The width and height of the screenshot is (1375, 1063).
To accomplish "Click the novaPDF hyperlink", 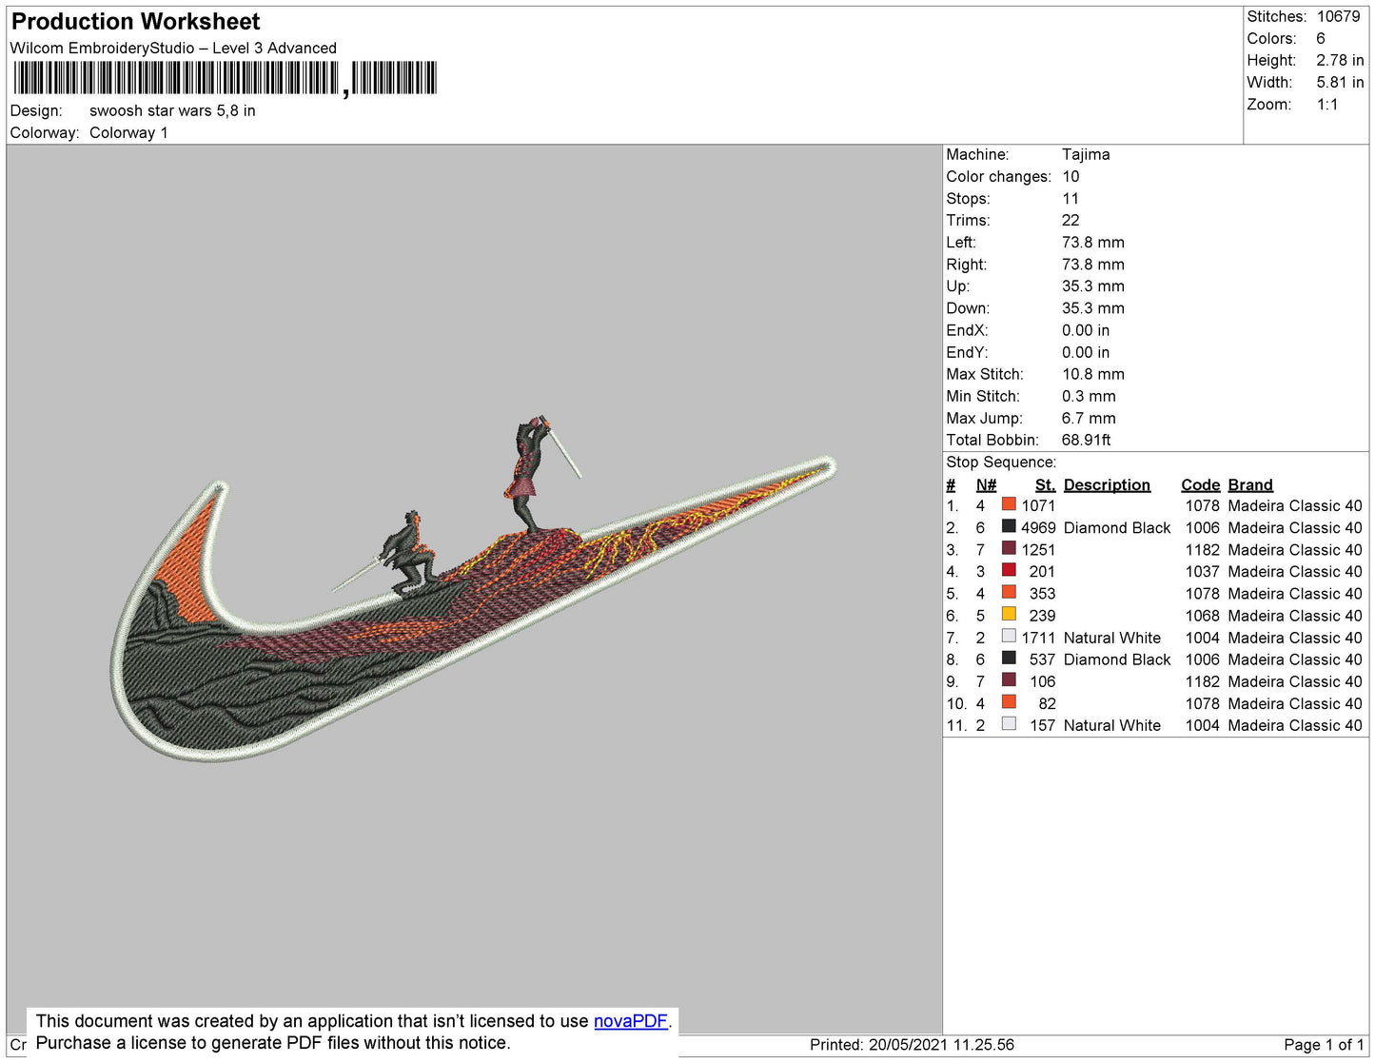I will 630,1021.
